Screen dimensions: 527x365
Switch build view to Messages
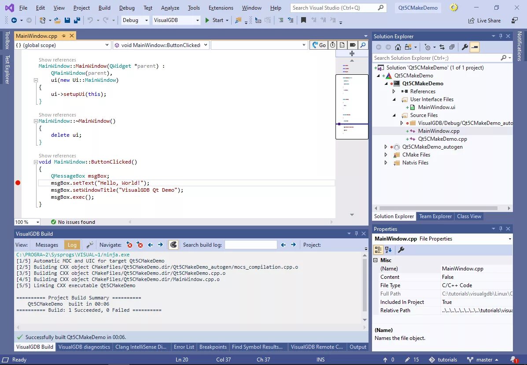click(x=47, y=245)
